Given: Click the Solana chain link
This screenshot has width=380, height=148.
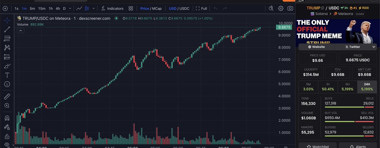Looking at the screenshot, I should 319,14.
